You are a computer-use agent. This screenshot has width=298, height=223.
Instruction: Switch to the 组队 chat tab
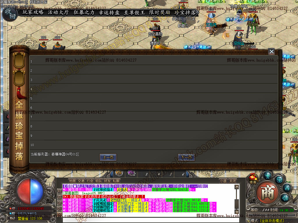click(x=99, y=181)
